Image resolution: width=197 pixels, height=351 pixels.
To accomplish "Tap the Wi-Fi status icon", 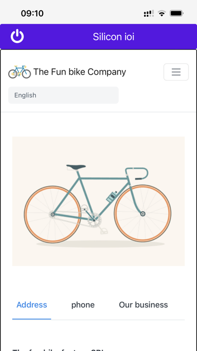I will [x=161, y=14].
